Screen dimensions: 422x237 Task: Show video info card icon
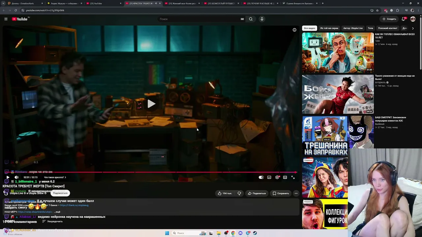(x=294, y=30)
